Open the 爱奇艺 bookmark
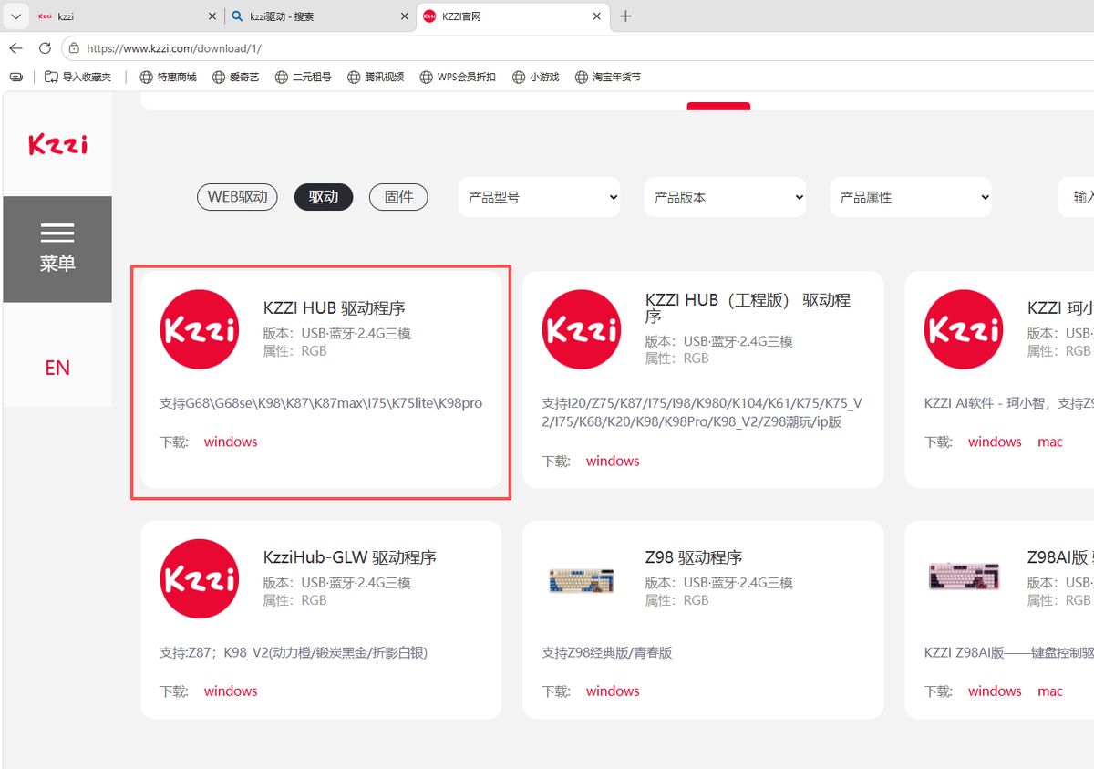The height and width of the screenshot is (769, 1094). [236, 78]
